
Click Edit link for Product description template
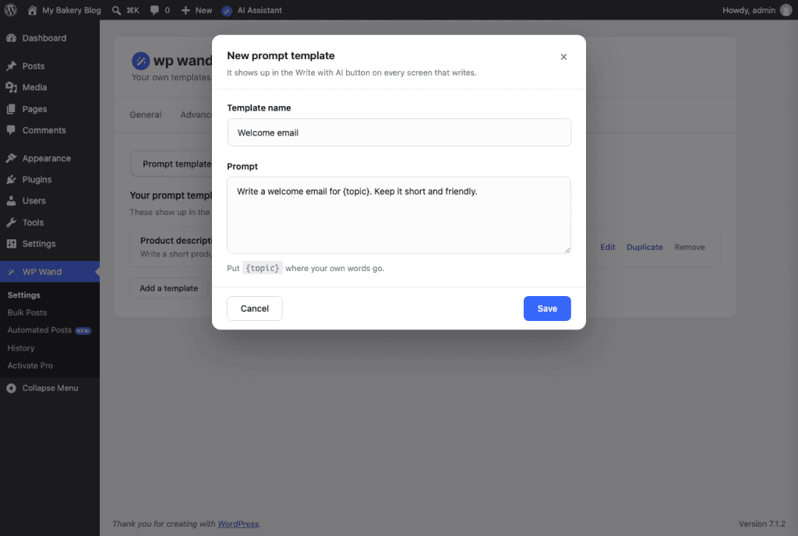tap(608, 247)
